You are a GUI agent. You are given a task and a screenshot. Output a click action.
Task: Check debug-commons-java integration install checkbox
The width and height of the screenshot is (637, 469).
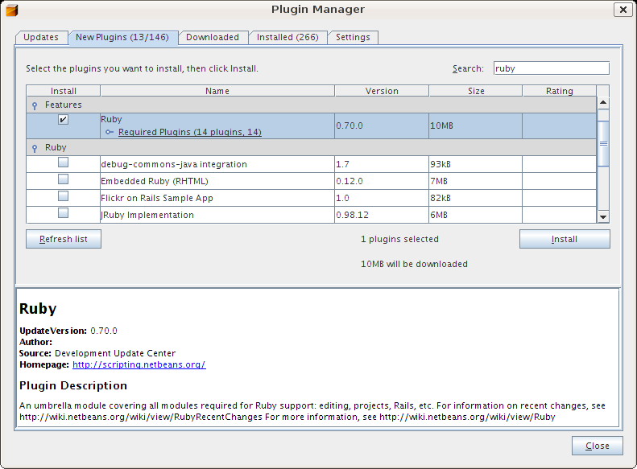click(x=63, y=163)
